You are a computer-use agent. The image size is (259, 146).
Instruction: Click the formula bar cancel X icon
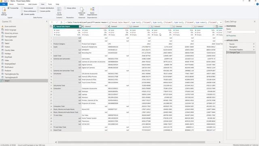tap(52, 22)
